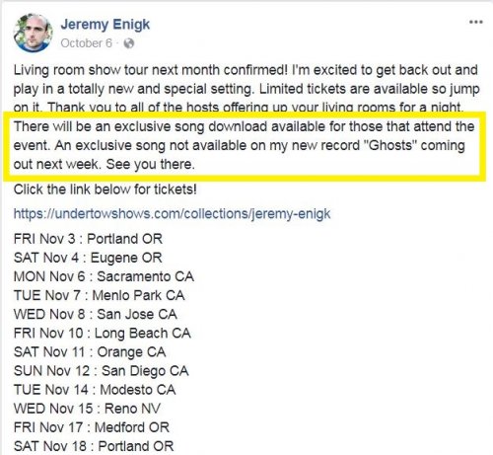Select the MON Nov 6 Sacramento CA line
Image resolution: width=493 pixels, height=455 pixels.
104,276
